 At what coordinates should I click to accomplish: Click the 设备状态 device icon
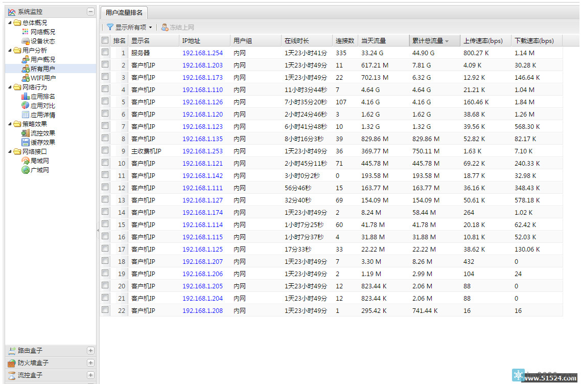coord(26,41)
